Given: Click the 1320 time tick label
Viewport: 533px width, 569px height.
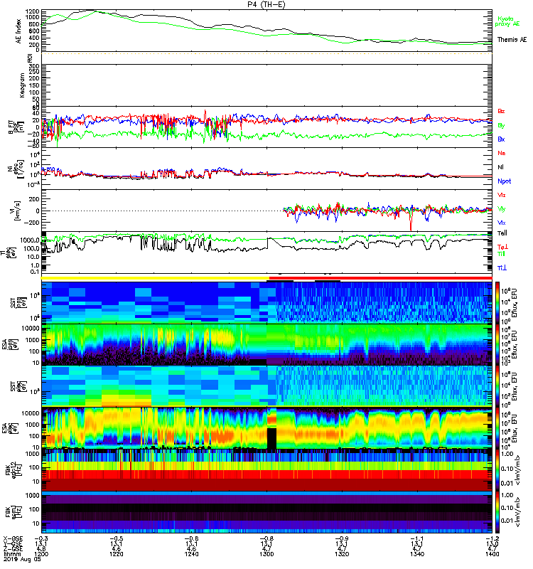Looking at the screenshot, I should click(342, 554).
